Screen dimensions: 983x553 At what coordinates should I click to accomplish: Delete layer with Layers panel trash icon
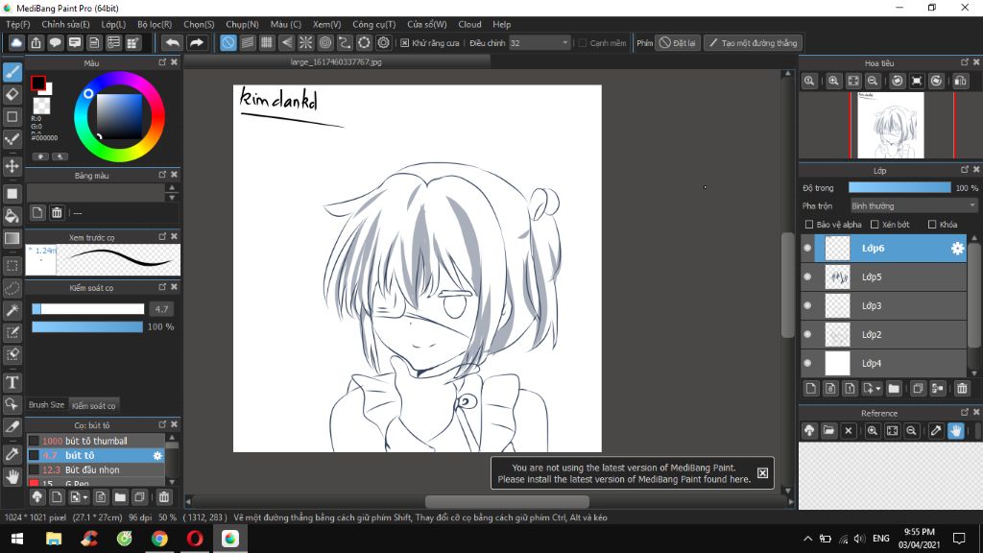point(962,389)
